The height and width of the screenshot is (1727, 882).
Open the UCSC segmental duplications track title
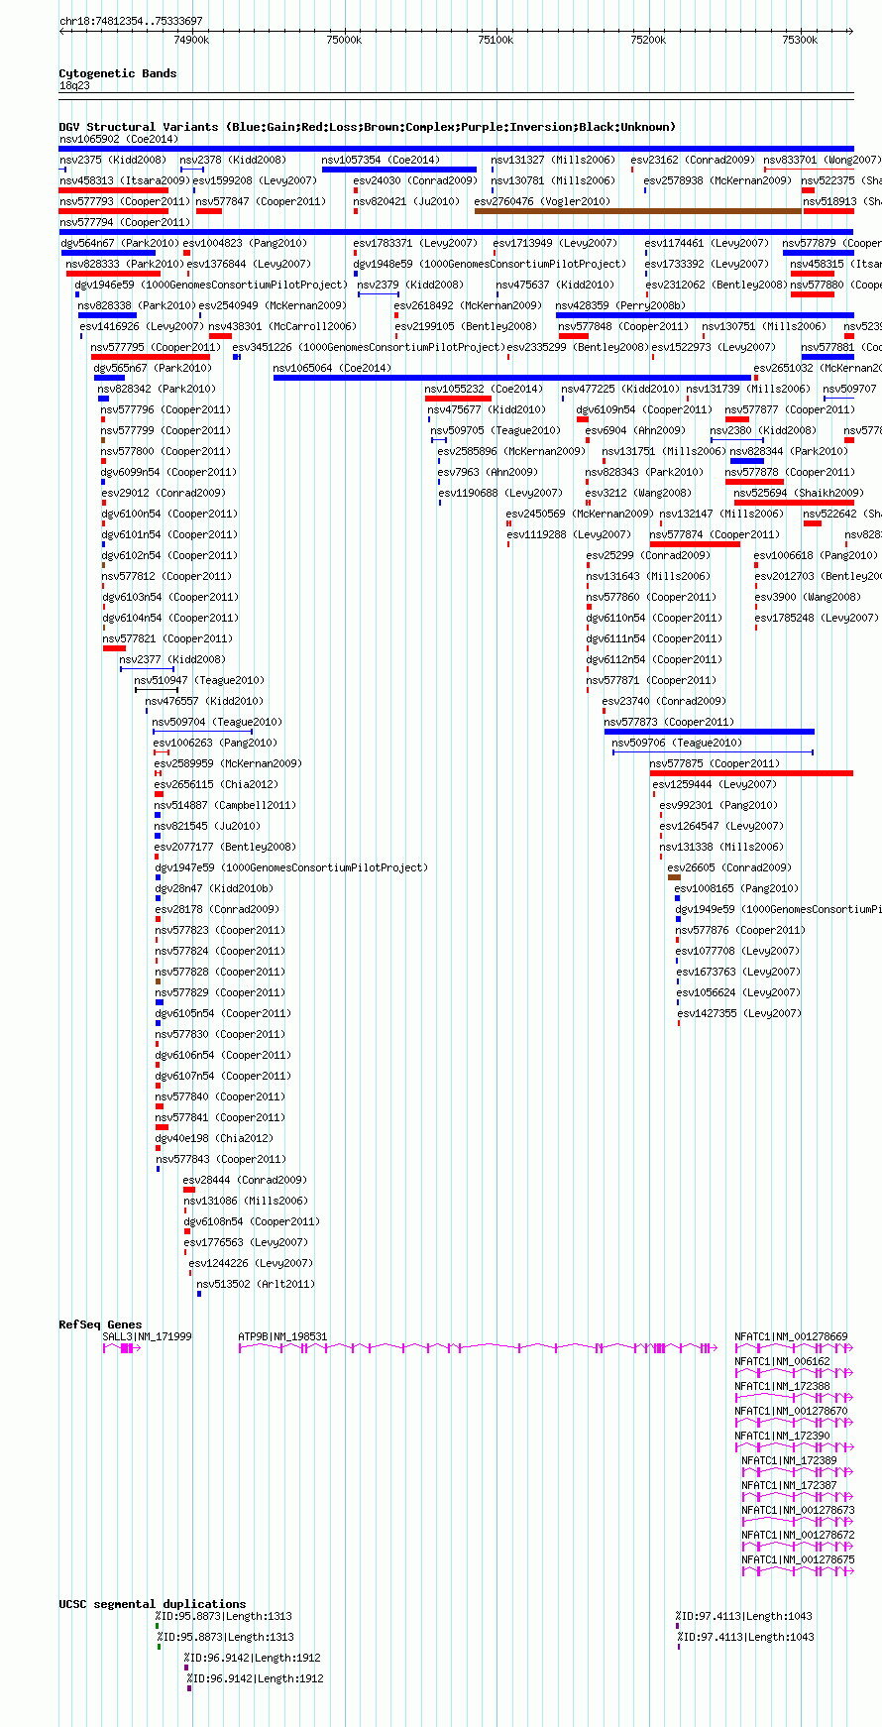(x=153, y=1604)
